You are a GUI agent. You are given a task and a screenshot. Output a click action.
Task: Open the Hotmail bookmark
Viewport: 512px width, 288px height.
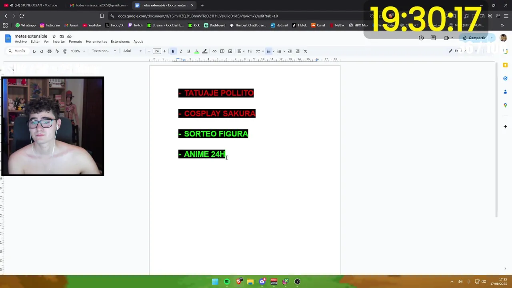click(x=279, y=25)
